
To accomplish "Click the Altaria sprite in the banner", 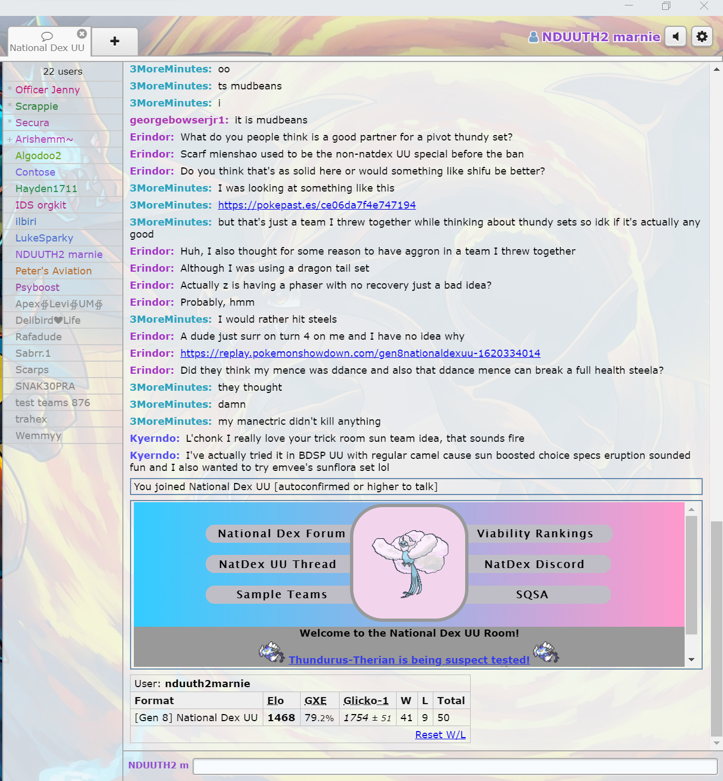I will coord(409,562).
